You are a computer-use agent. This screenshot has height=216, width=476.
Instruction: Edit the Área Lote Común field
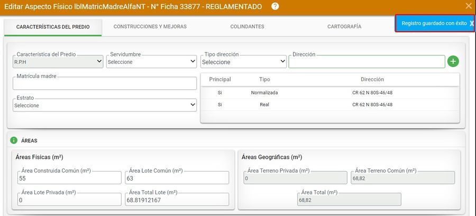click(x=177, y=178)
